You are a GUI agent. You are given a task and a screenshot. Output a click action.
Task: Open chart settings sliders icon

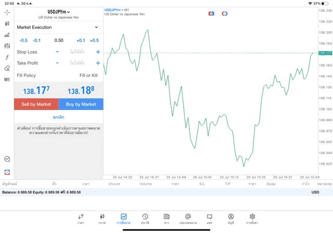tap(7, 46)
